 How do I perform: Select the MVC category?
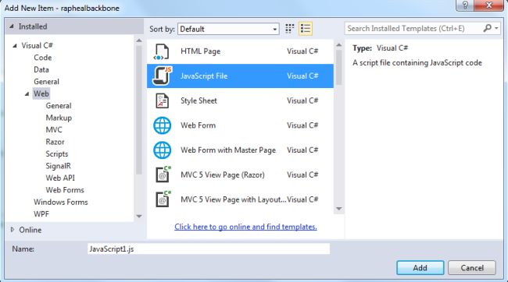pos(54,130)
